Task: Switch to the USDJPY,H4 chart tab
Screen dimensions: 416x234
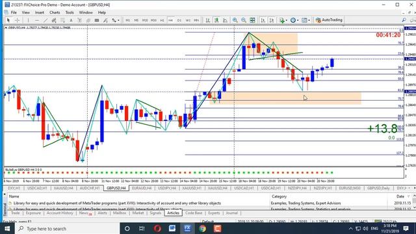Action: point(167,188)
